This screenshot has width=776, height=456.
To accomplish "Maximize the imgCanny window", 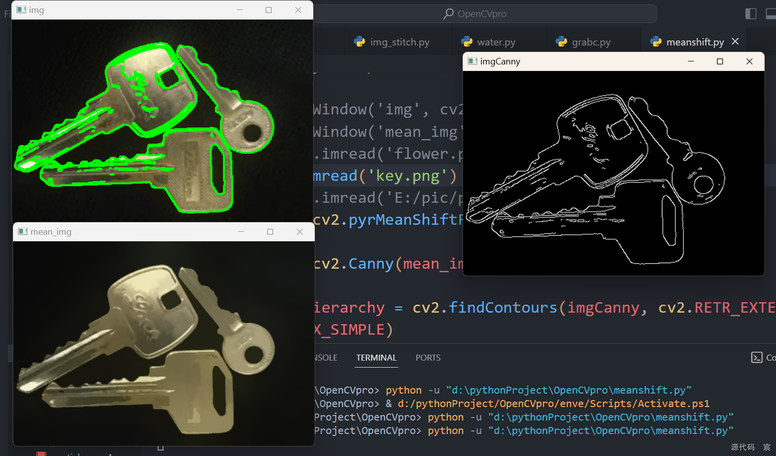I will [x=720, y=61].
